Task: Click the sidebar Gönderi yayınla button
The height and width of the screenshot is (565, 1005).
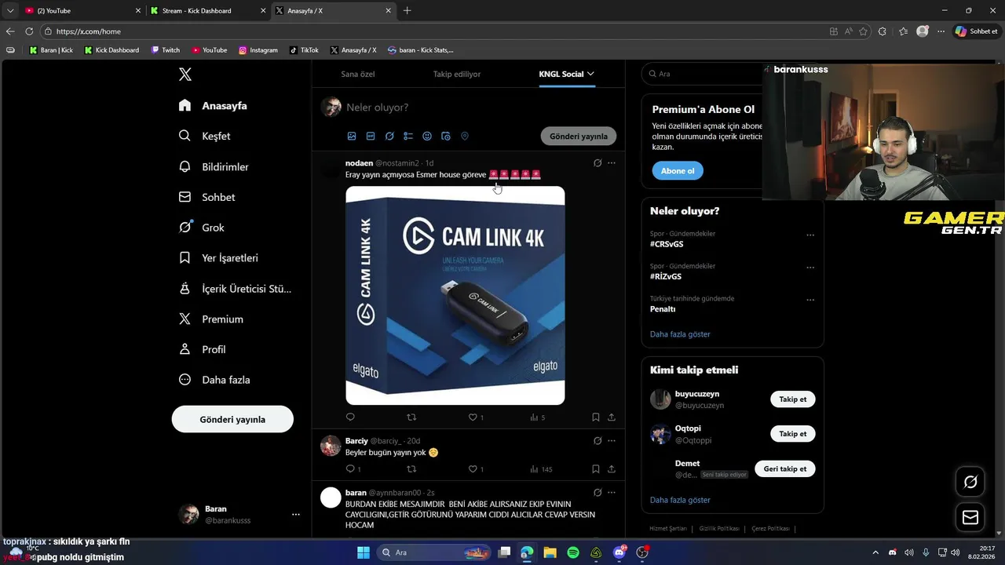Action: [x=232, y=419]
